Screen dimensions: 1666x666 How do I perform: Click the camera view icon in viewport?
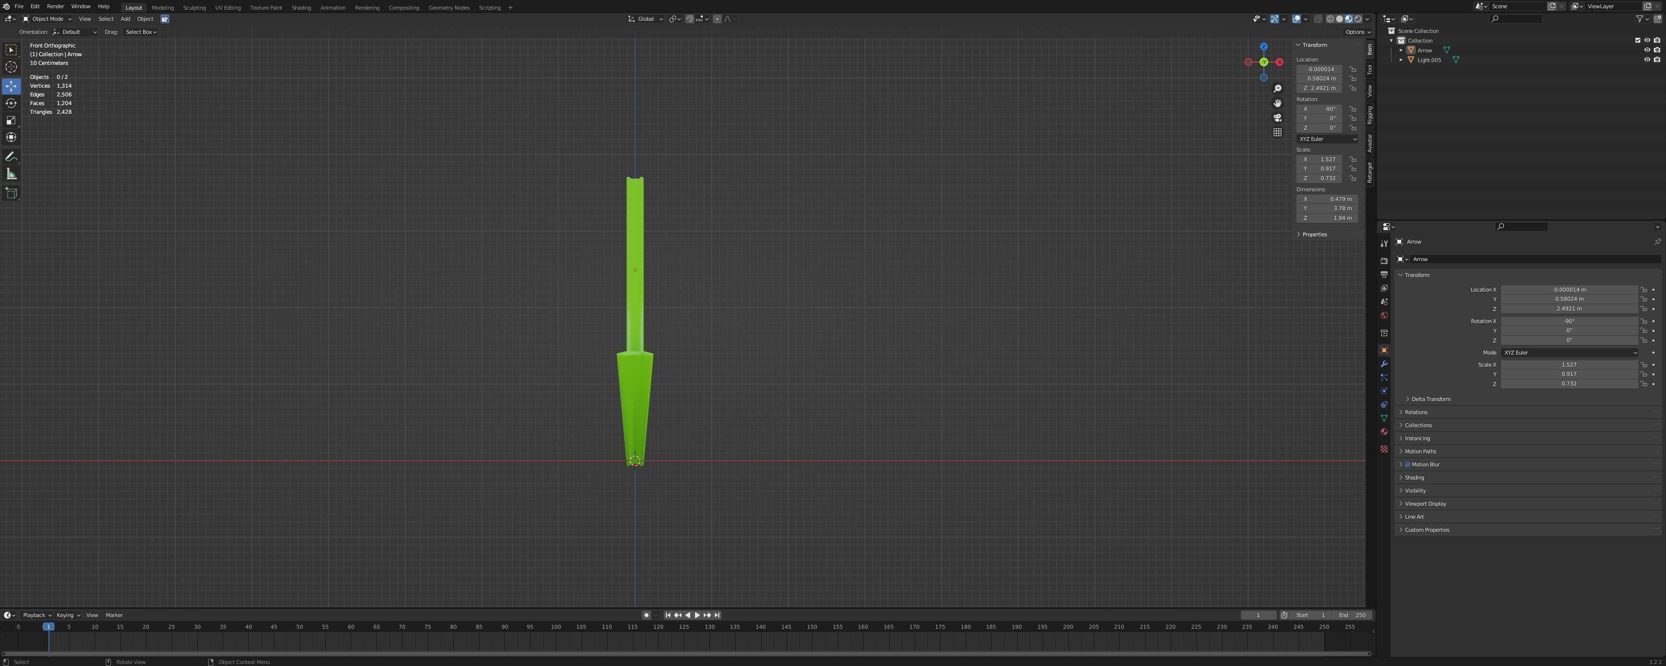(1278, 118)
